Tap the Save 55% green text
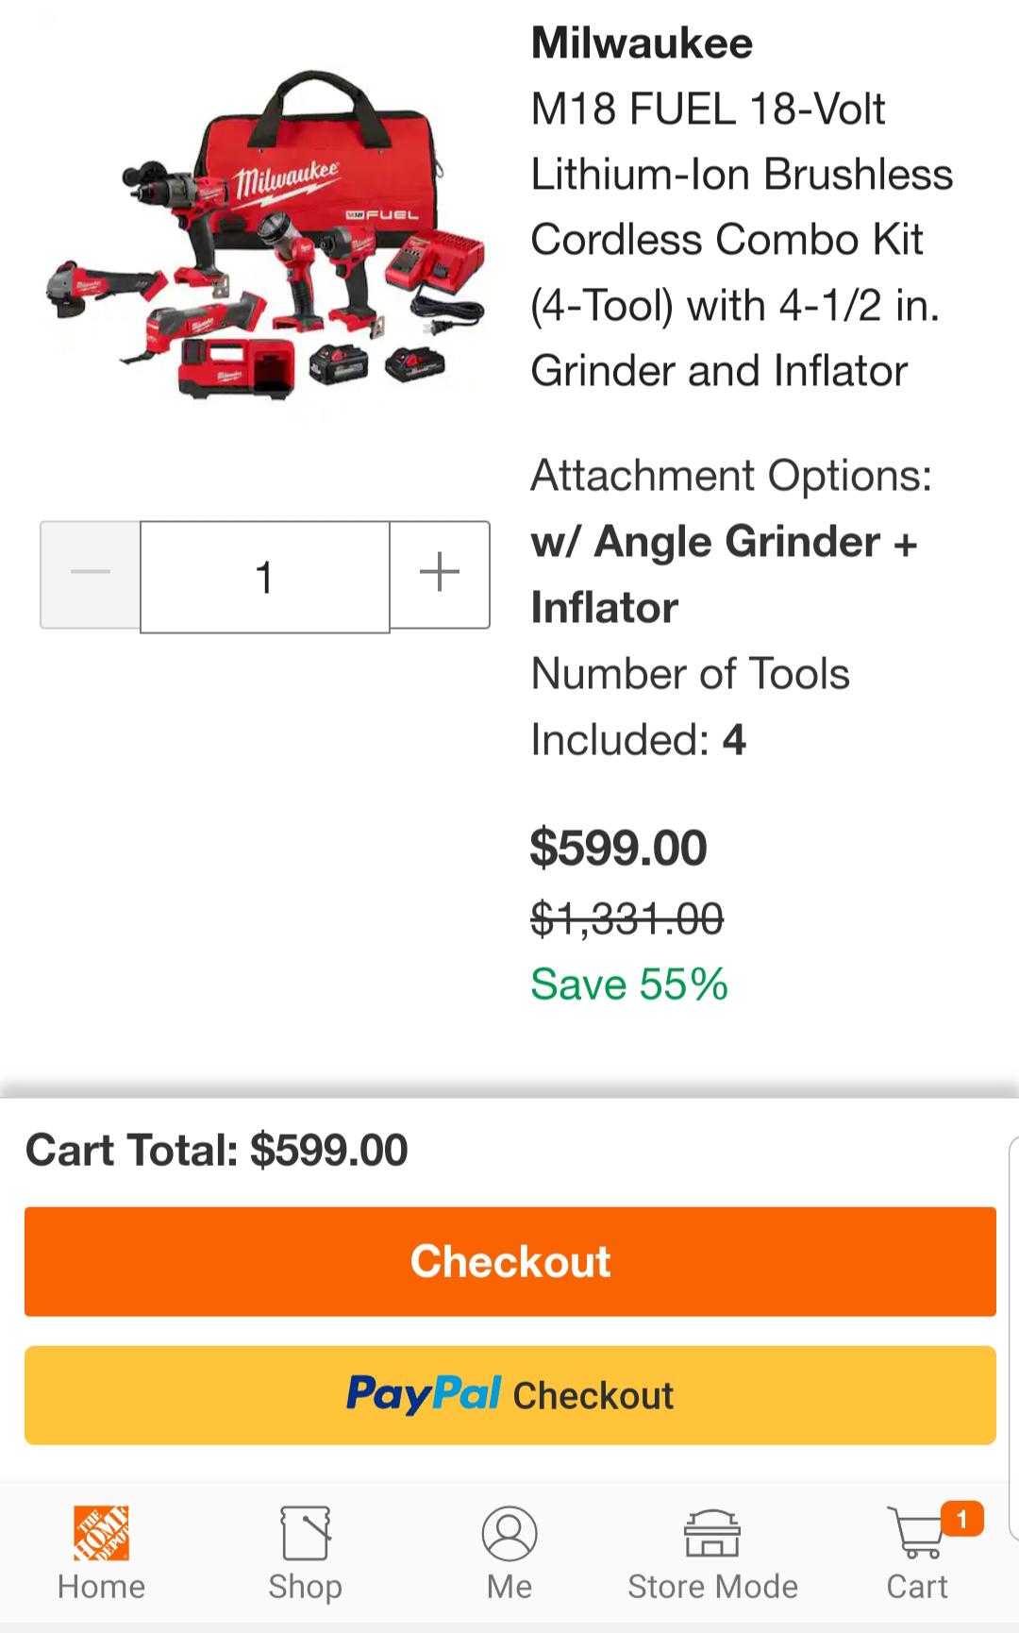Image resolution: width=1019 pixels, height=1633 pixels. (x=629, y=985)
